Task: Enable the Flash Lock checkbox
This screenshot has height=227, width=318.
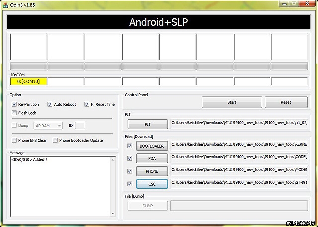Action: point(14,113)
